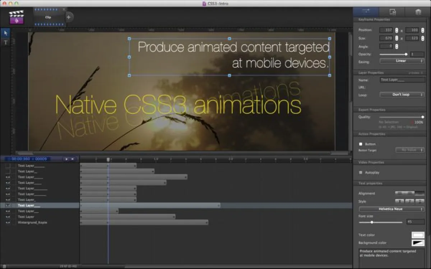Select the Hintergrund_Kopie layer name
431x269 pixels.
pyautogui.click(x=32, y=223)
